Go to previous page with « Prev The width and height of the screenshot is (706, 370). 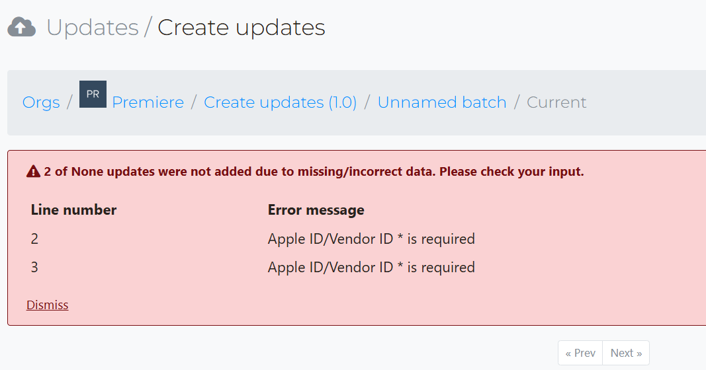point(580,353)
